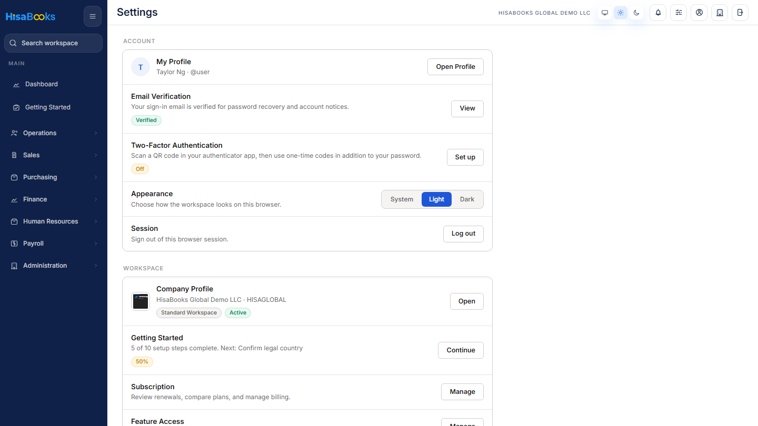The height and width of the screenshot is (426, 758).
Task: Expand Sales menu chevron
Action: pyautogui.click(x=96, y=155)
